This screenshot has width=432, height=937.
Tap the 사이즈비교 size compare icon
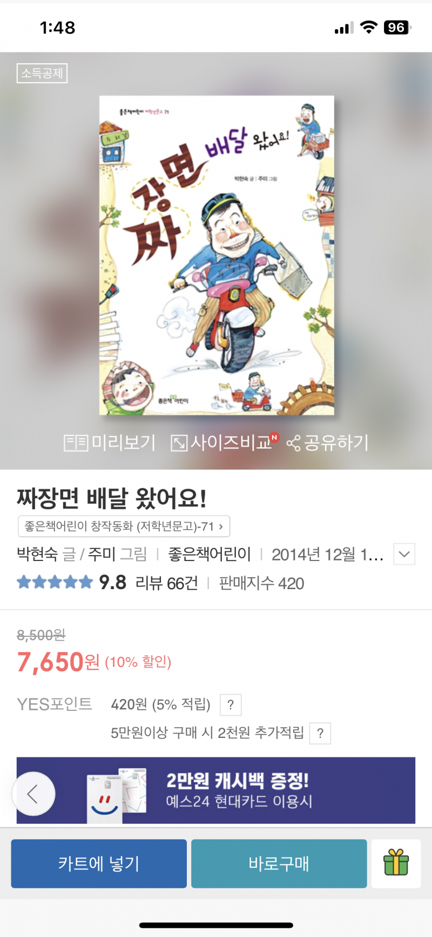(x=179, y=443)
